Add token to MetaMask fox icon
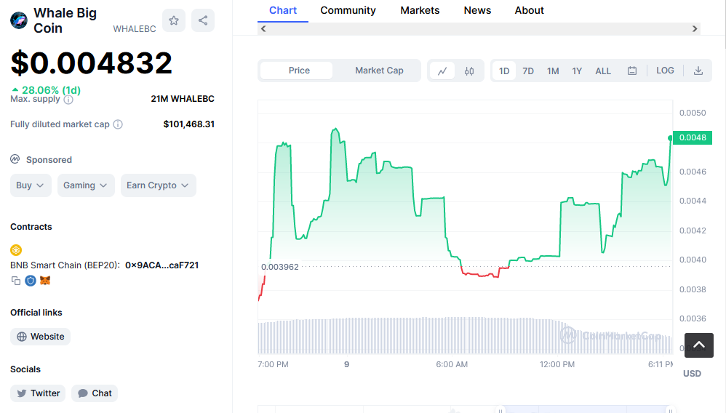Viewport: 726px width, 413px height. pyautogui.click(x=45, y=281)
